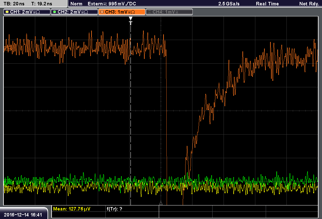Click the yellow dot in CH1 tab

pos(7,12)
